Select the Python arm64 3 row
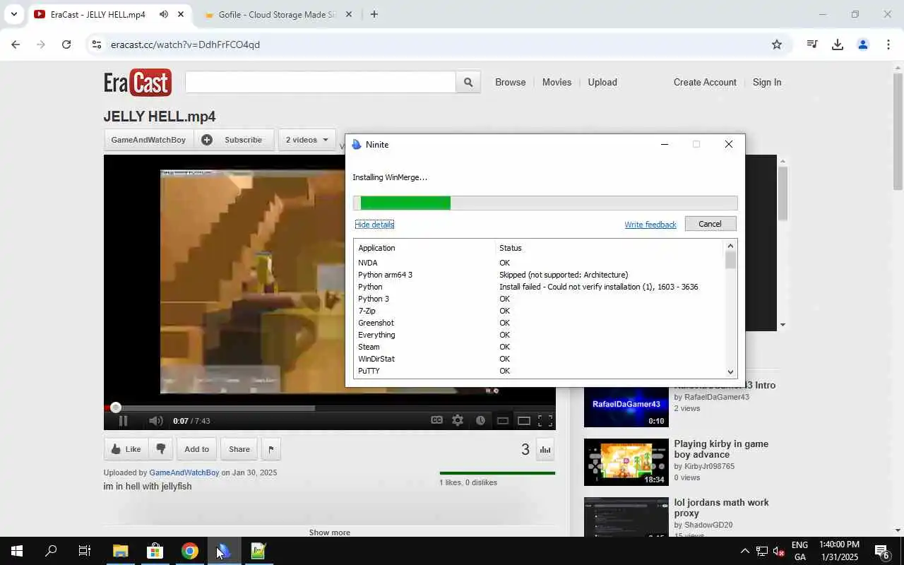Viewport: 904px width, 565px height. [x=540, y=275]
